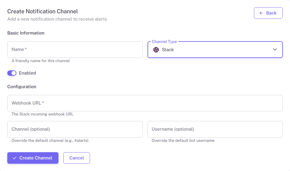This screenshot has height=171, width=290.
Task: Click 'The Slack incoming webhook URL' hint
Action: [x=42, y=114]
